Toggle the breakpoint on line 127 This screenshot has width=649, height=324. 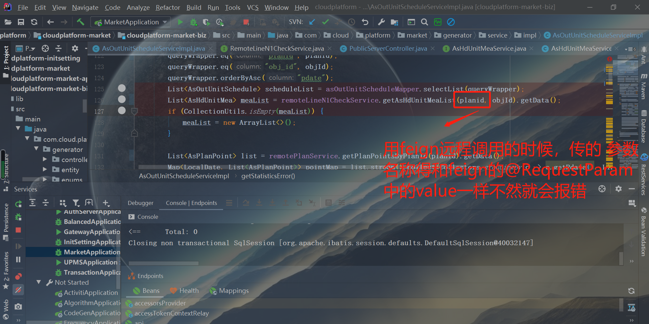(x=122, y=111)
